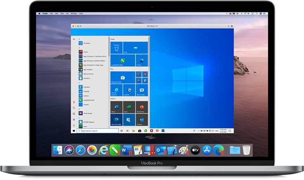The width and height of the screenshot is (304, 180).
Task: Open File Explorer on the Windows taskbar
Action: pyautogui.click(x=134, y=131)
